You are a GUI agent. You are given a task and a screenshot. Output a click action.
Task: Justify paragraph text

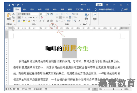pos(67,17)
